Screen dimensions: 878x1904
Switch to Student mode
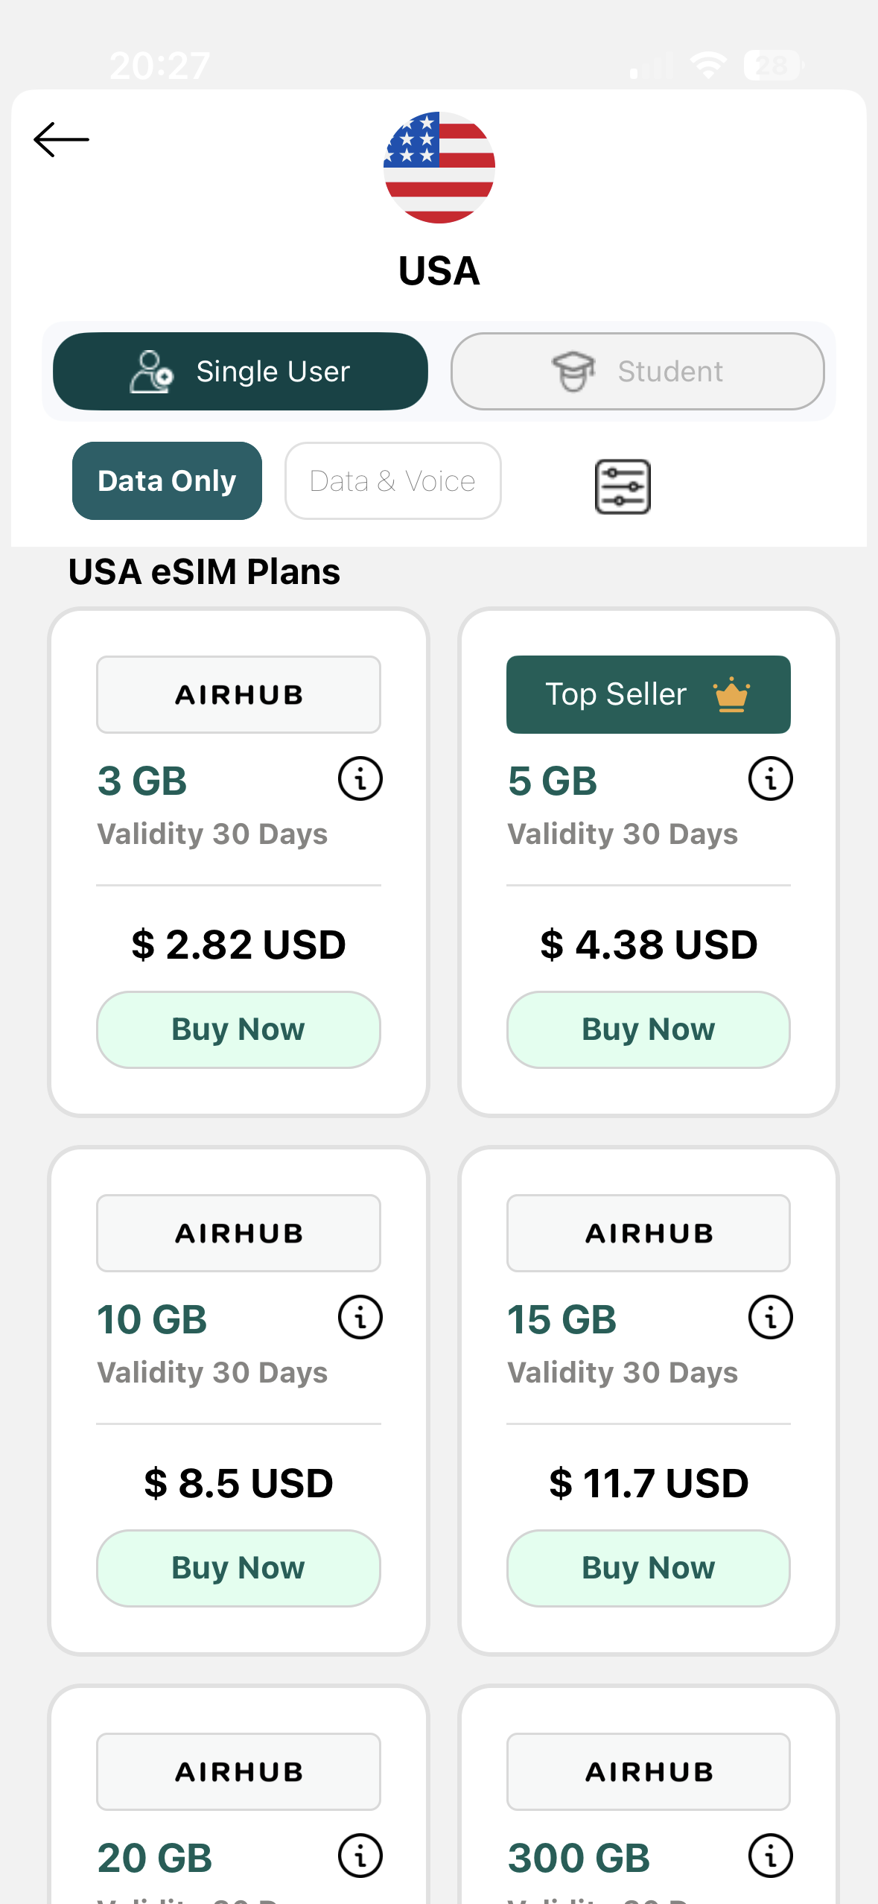coord(637,371)
